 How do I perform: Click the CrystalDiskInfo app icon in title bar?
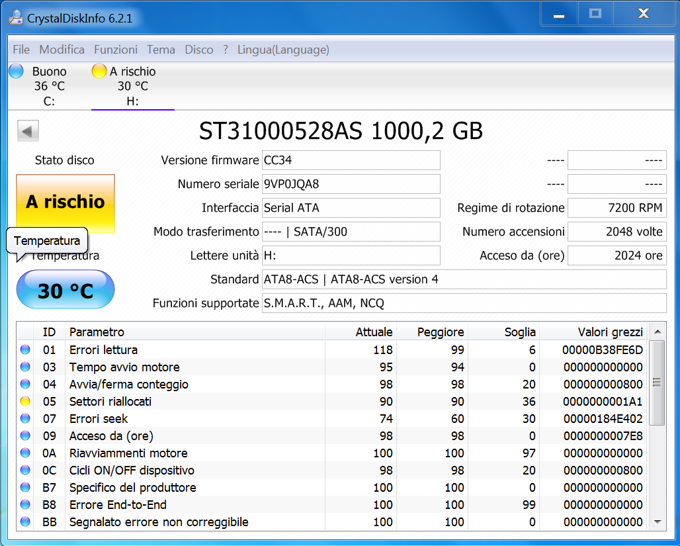[x=16, y=17]
